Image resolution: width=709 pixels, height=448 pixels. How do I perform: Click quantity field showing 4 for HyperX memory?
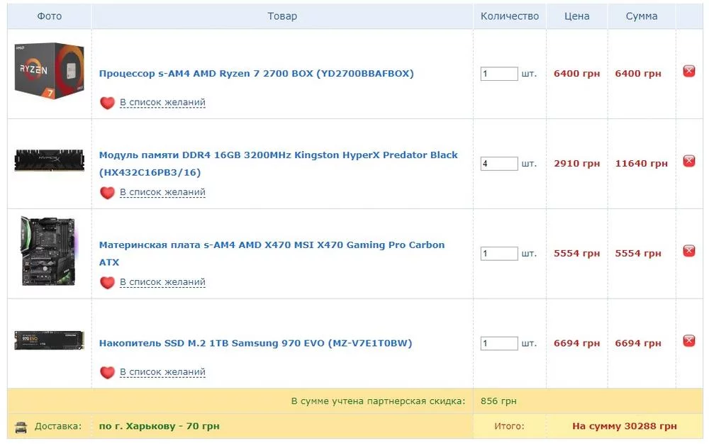point(498,164)
